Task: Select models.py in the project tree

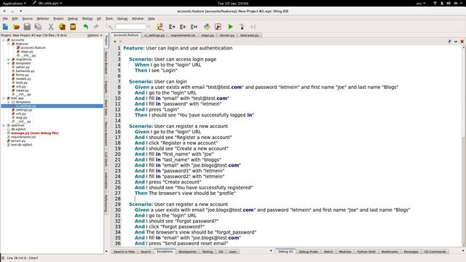Action: click(23, 79)
